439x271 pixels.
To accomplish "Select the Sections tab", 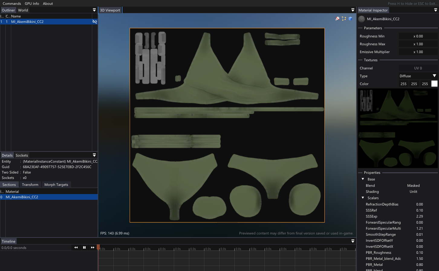I will 9,185.
